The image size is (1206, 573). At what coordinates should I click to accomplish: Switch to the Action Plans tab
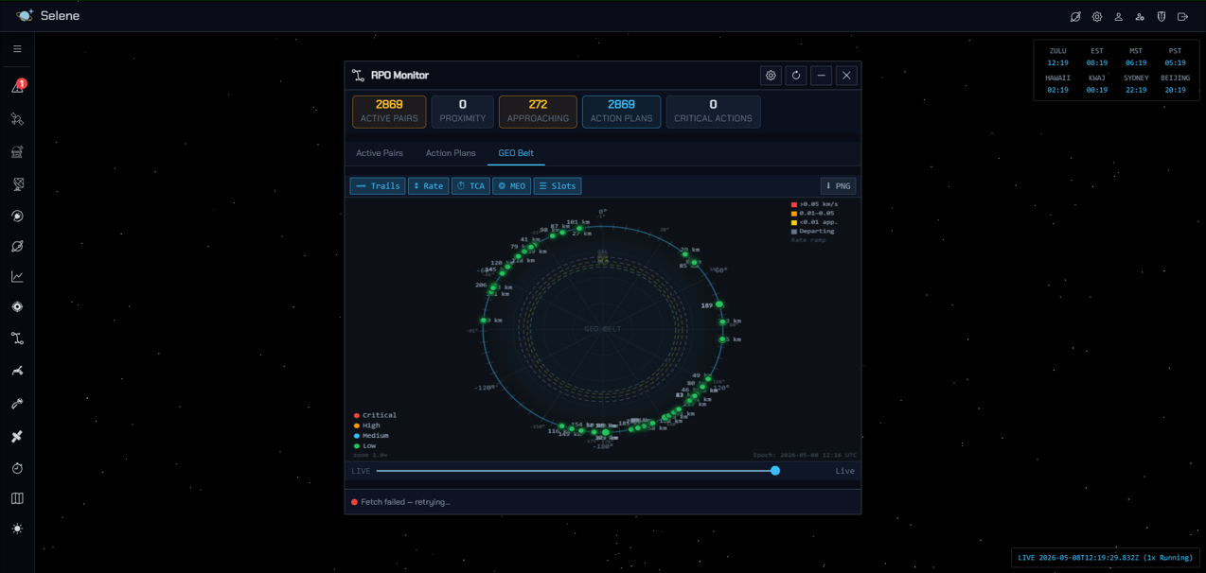pyautogui.click(x=451, y=153)
